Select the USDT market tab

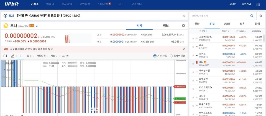pyautogui.click(x=227, y=24)
